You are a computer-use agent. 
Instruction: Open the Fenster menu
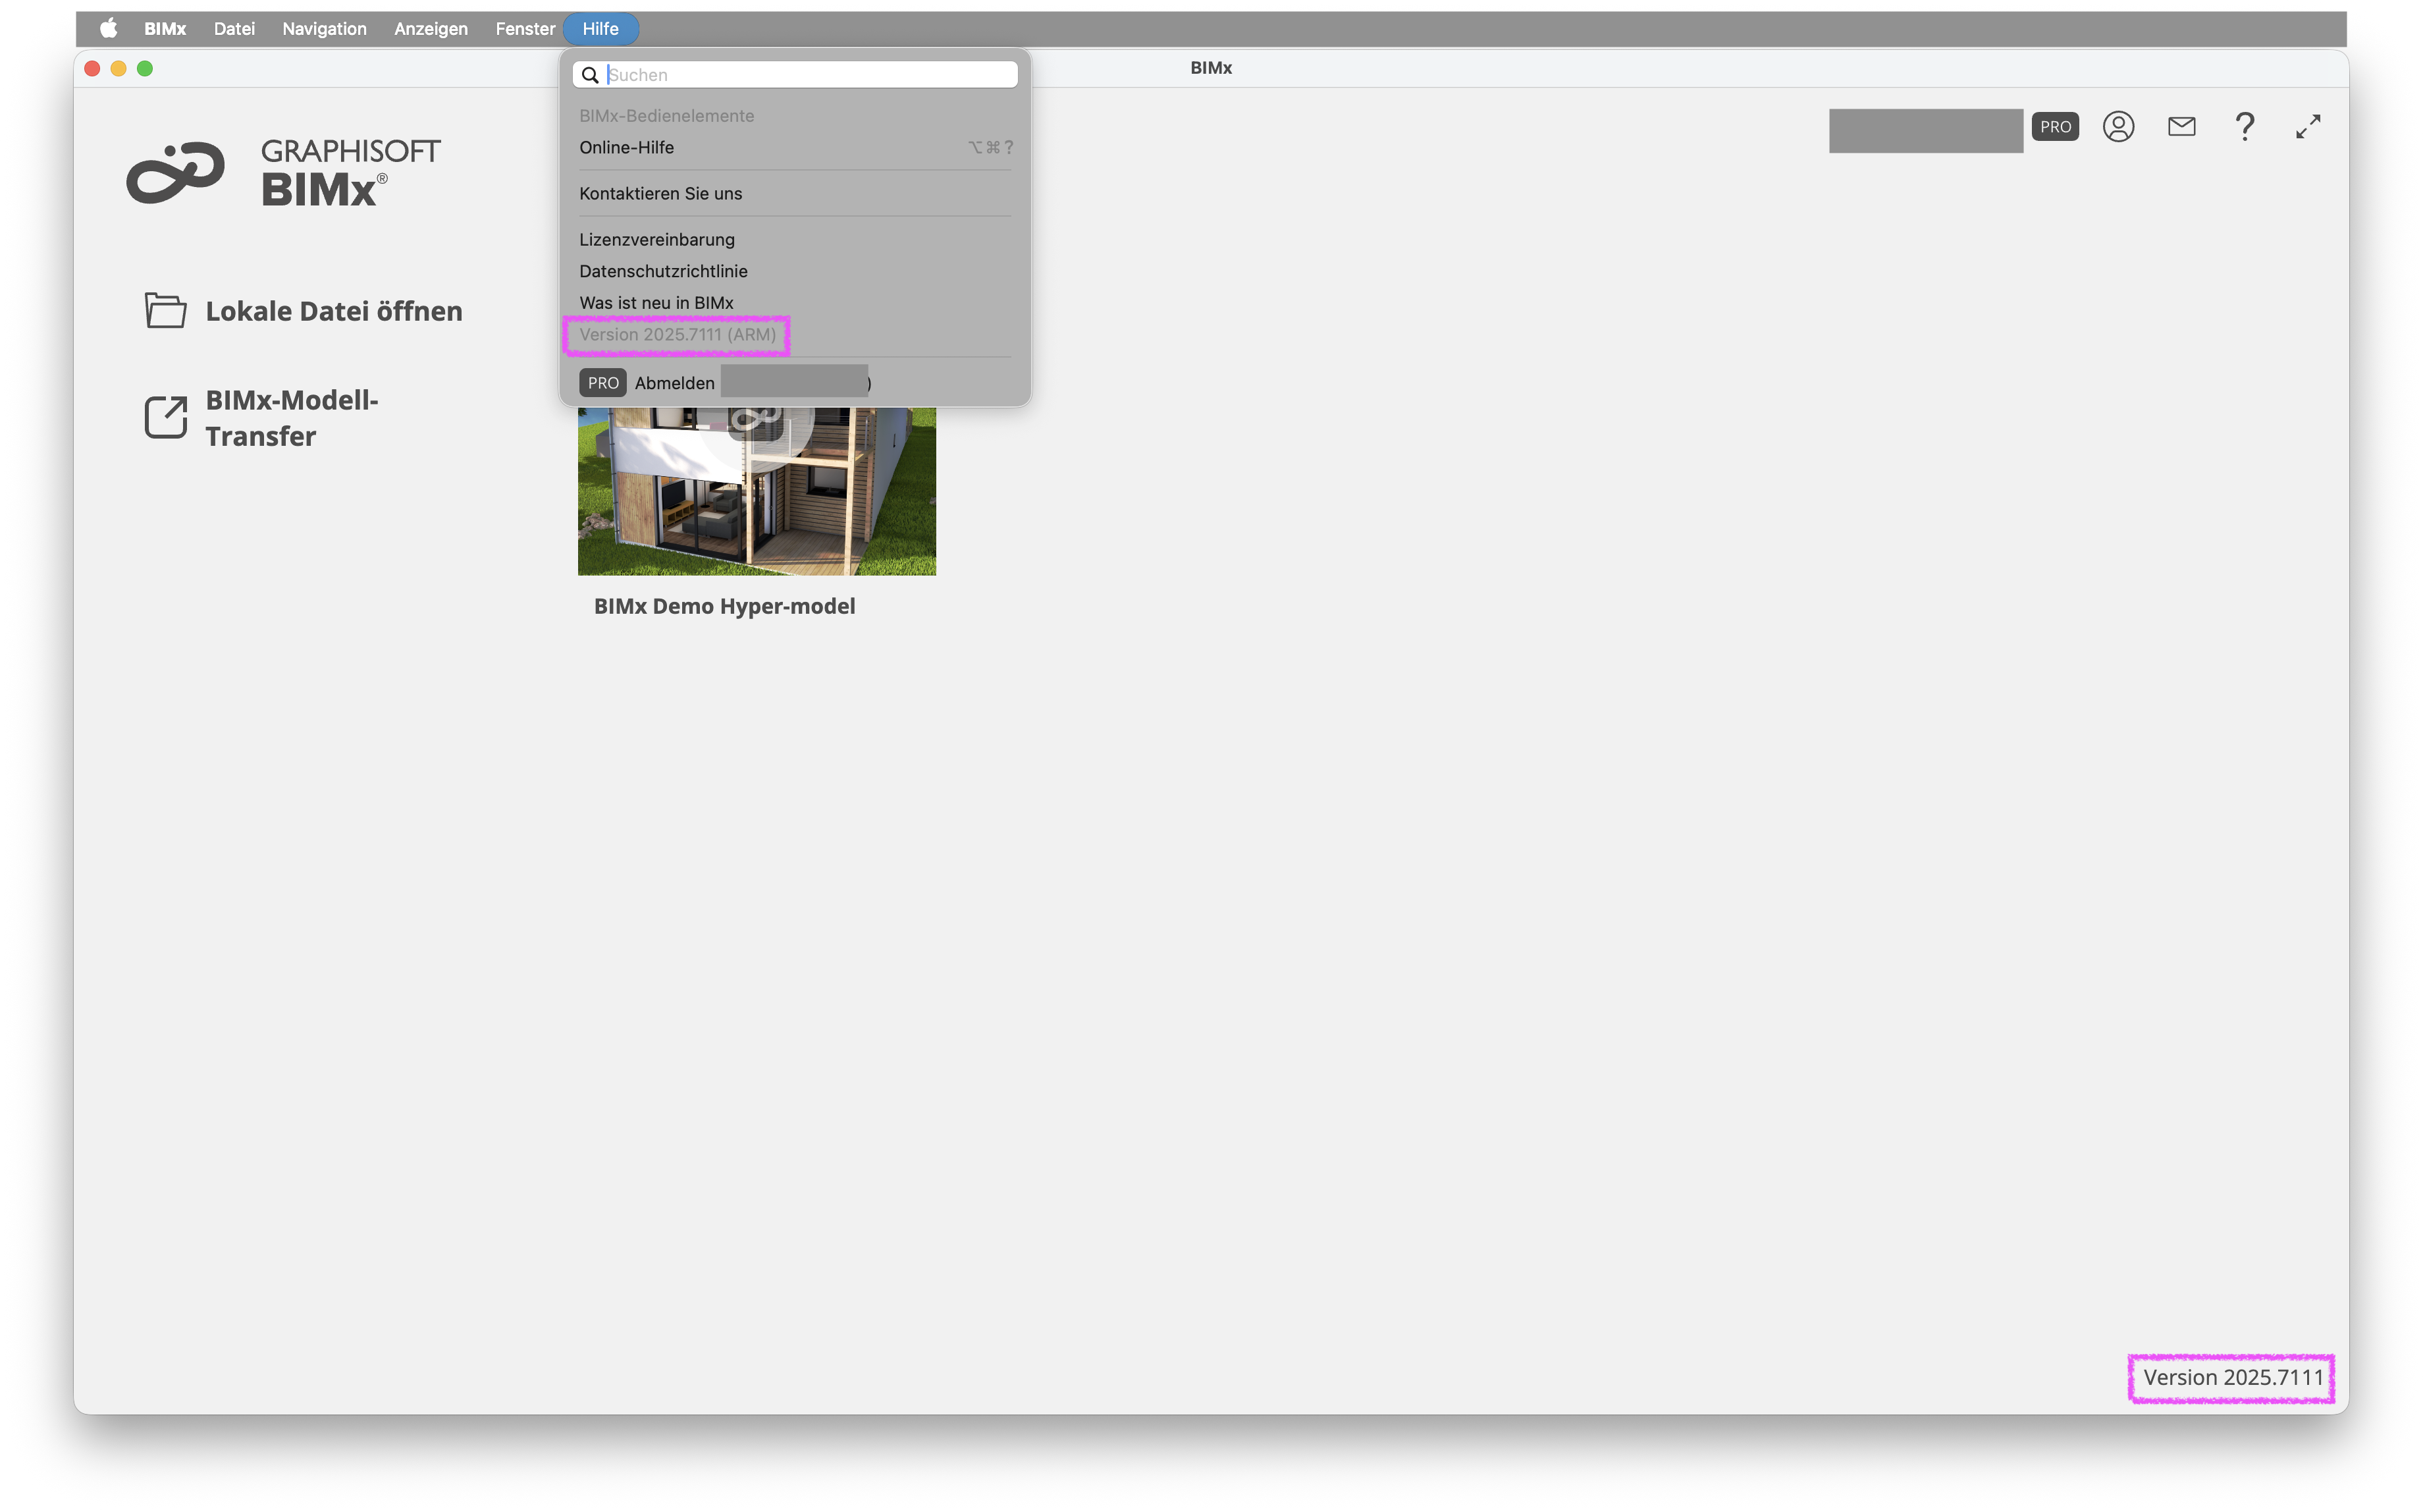(x=525, y=28)
